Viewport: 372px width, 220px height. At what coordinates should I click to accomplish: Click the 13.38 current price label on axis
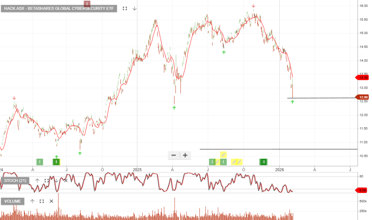pyautogui.click(x=362, y=78)
